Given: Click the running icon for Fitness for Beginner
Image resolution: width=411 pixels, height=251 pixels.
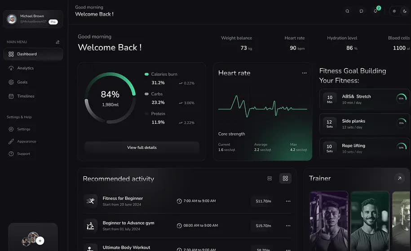Looking at the screenshot, I should pos(91,201).
